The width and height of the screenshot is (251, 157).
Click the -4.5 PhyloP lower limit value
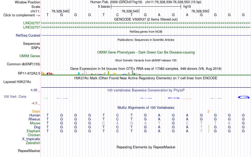pyautogui.click(x=34, y=103)
